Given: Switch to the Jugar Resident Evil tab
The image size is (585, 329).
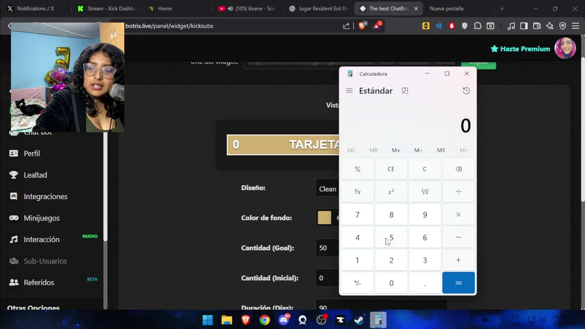Looking at the screenshot, I should 319,8.
